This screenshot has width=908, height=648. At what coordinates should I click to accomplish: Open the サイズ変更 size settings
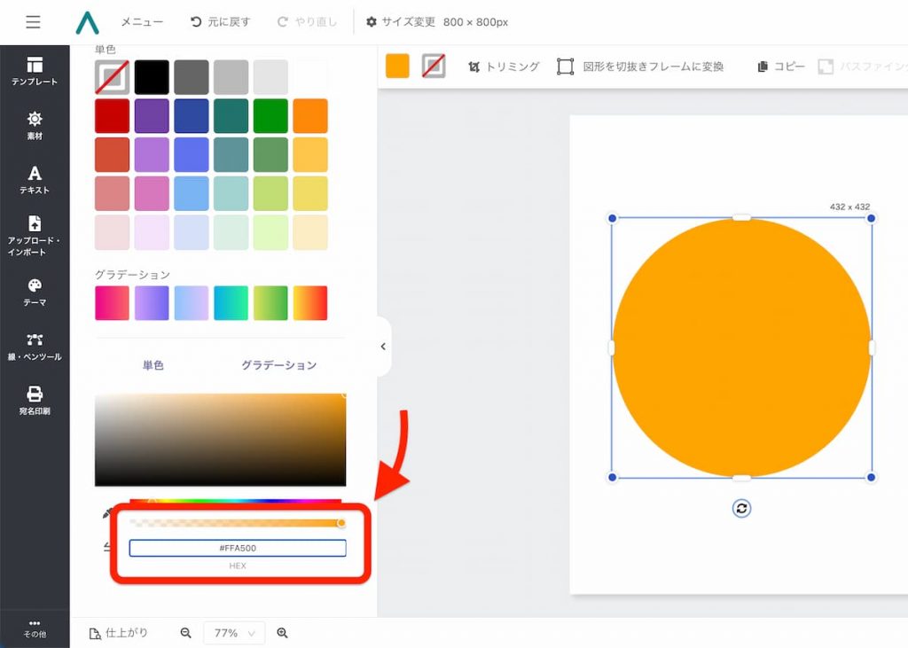437,22
